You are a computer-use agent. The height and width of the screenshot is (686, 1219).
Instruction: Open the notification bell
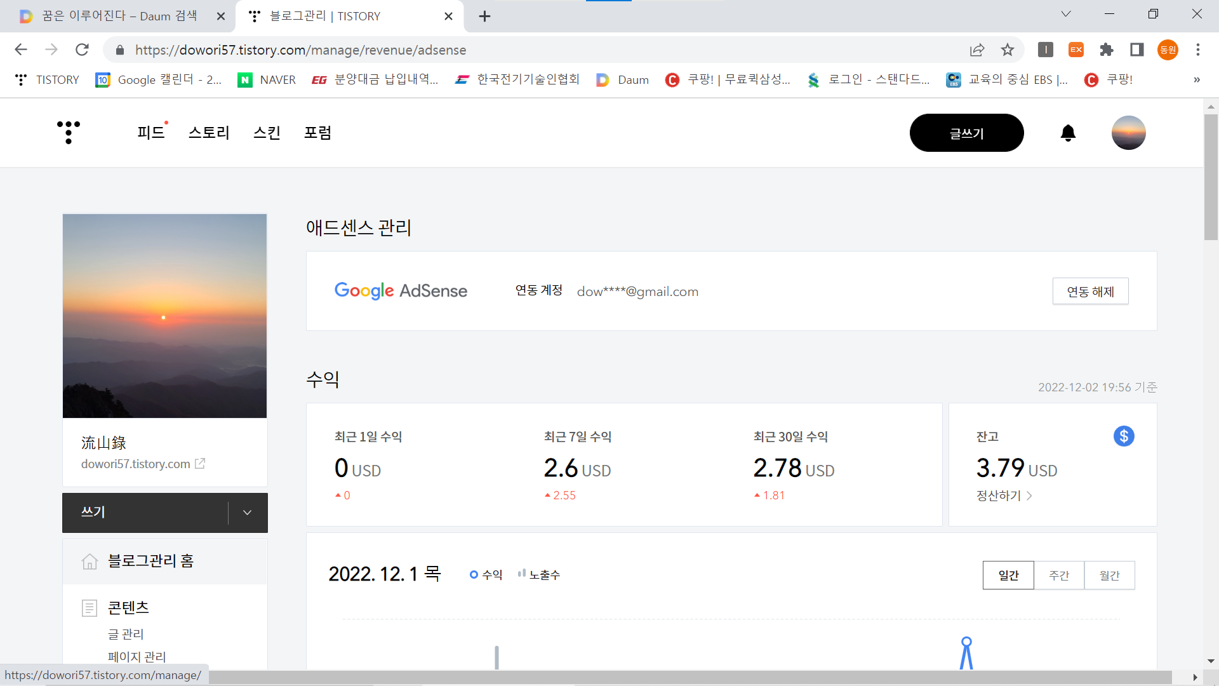coord(1068,133)
